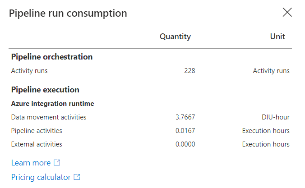This screenshot has width=305, height=188.
Task: Click the Pipeline activities row label
Action: tap(37, 131)
